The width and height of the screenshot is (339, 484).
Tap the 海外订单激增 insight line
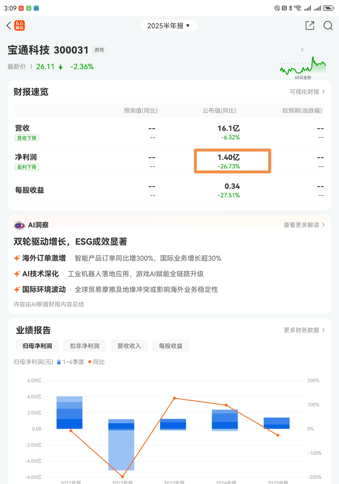click(x=117, y=258)
